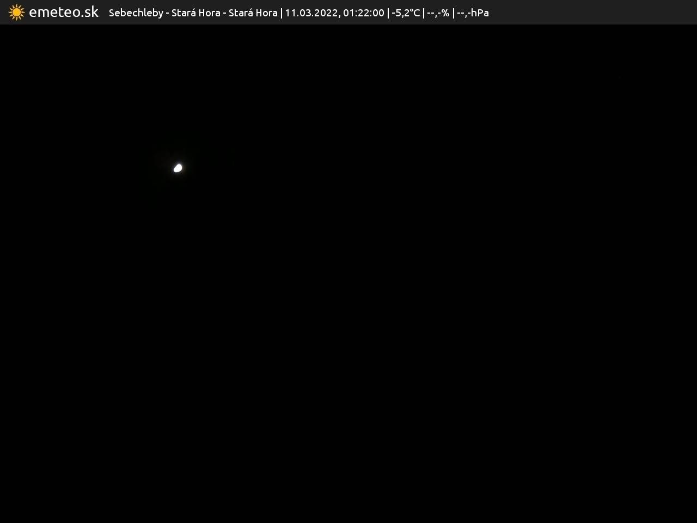Click the separator bar before the date
This screenshot has width=697, height=523.
[282, 13]
